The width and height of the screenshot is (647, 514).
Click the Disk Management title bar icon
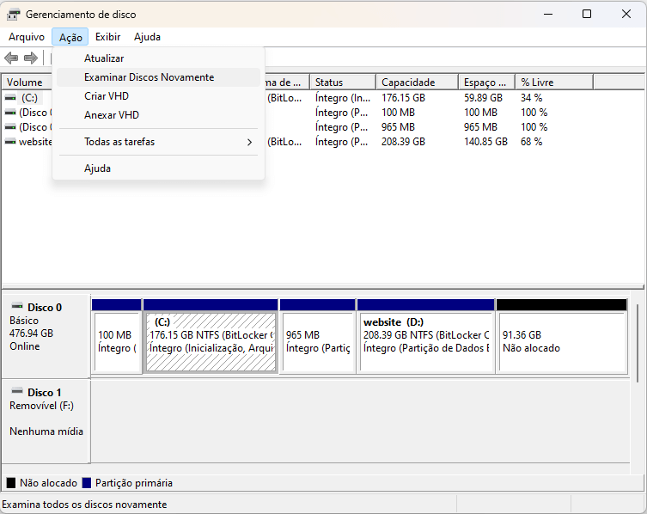[x=13, y=15]
